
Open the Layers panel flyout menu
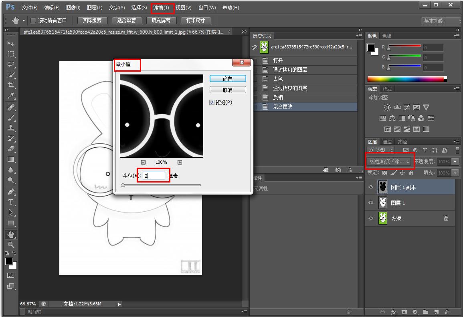point(457,141)
